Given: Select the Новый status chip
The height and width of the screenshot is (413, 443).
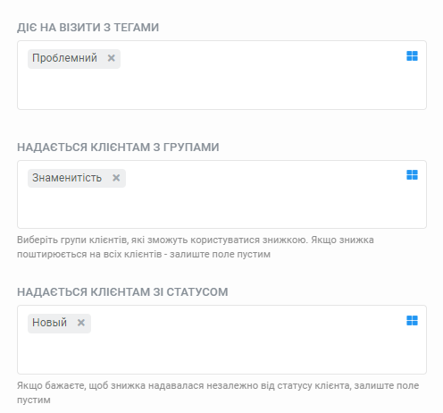Looking at the screenshot, I should 49,323.
